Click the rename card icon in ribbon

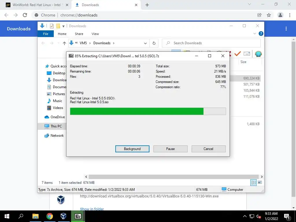click(x=247, y=54)
